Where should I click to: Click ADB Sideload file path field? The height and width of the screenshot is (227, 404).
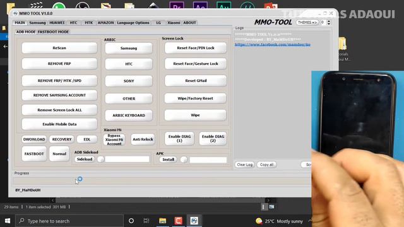(128, 160)
